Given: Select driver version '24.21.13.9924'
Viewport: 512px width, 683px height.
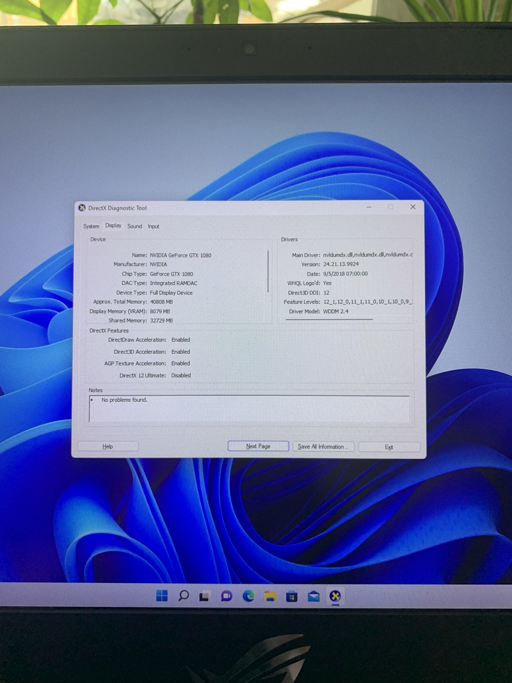Looking at the screenshot, I should tap(341, 264).
